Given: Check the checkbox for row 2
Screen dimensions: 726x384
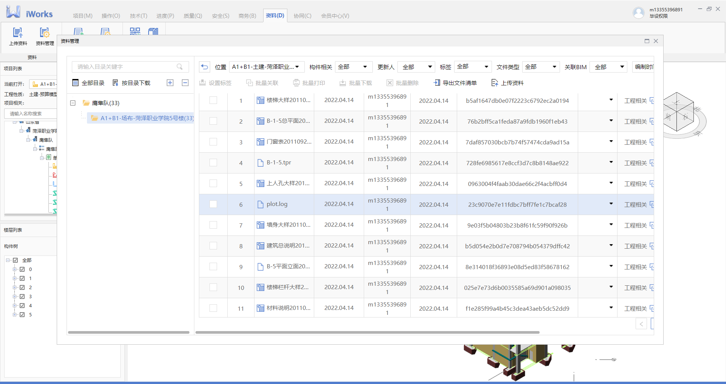Looking at the screenshot, I should [213, 121].
